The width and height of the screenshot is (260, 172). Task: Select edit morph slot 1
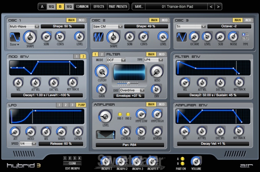coord(65,158)
